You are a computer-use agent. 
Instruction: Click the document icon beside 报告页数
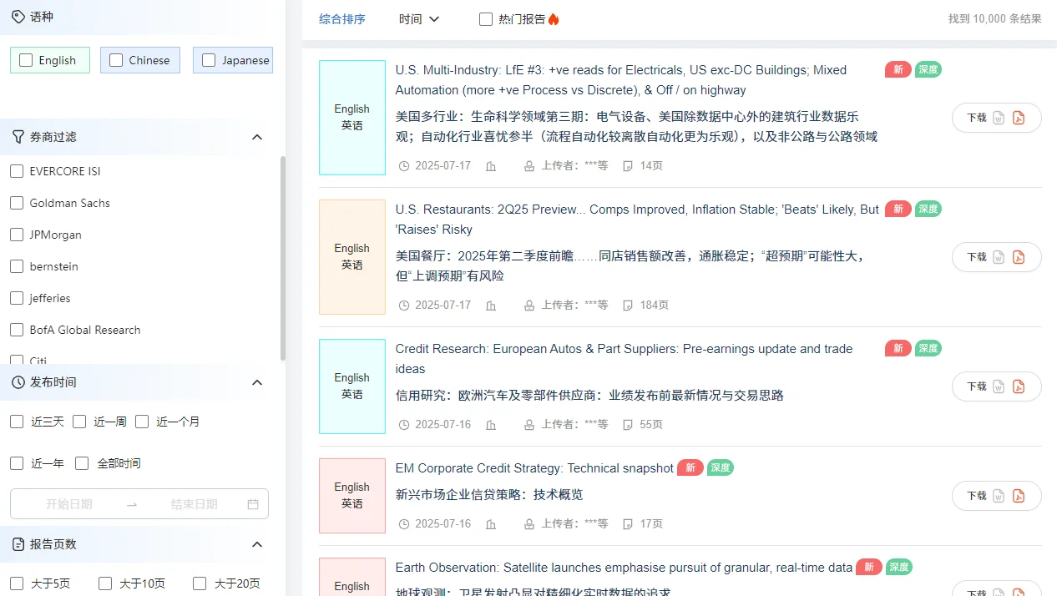(18, 544)
